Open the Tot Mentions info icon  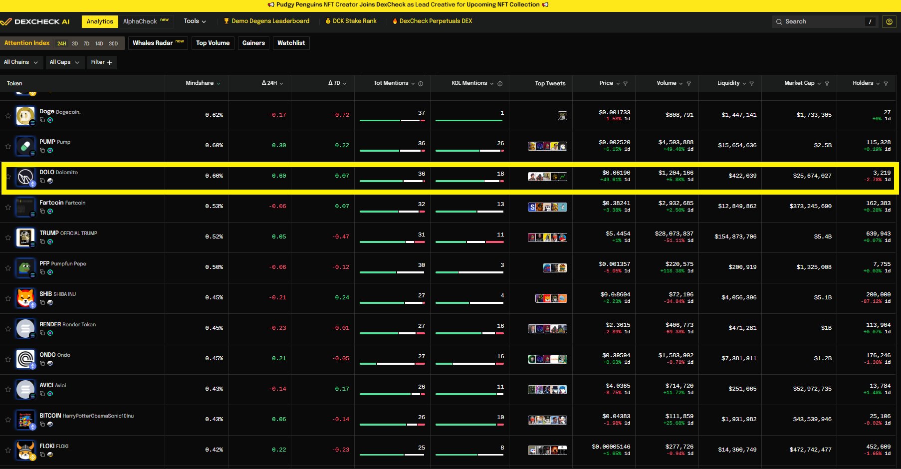421,83
